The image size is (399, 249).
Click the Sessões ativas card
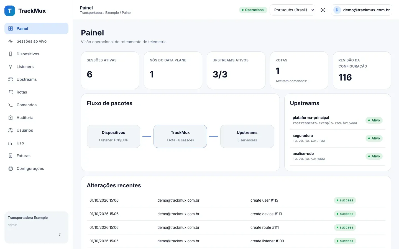tap(110, 70)
